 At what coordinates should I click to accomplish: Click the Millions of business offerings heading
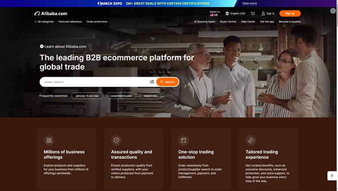(x=64, y=155)
